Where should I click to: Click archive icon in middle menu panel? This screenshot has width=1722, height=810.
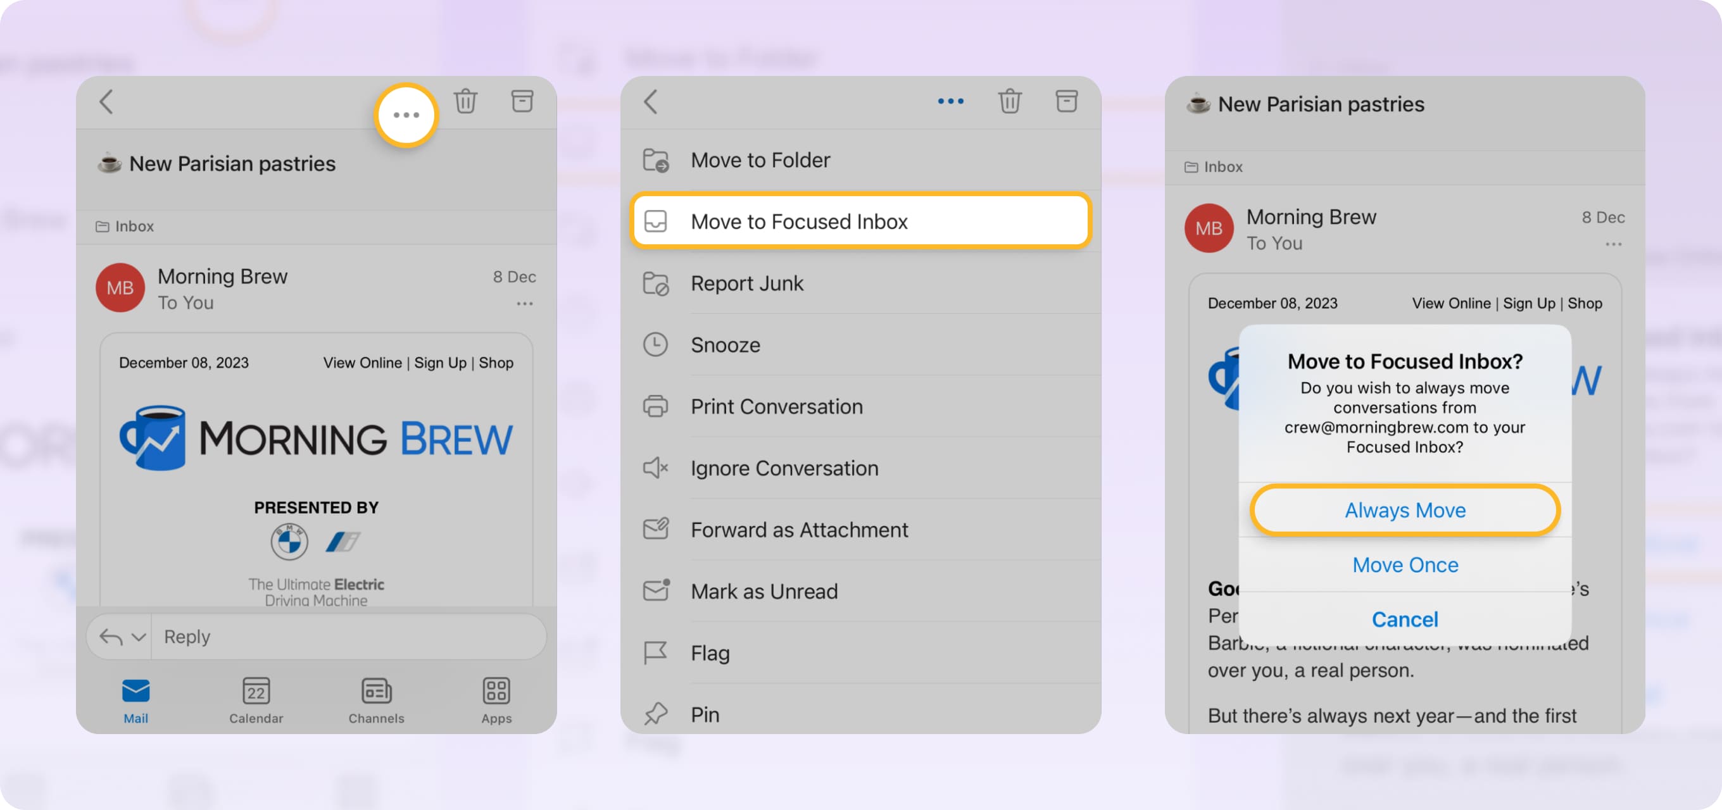tap(1066, 102)
